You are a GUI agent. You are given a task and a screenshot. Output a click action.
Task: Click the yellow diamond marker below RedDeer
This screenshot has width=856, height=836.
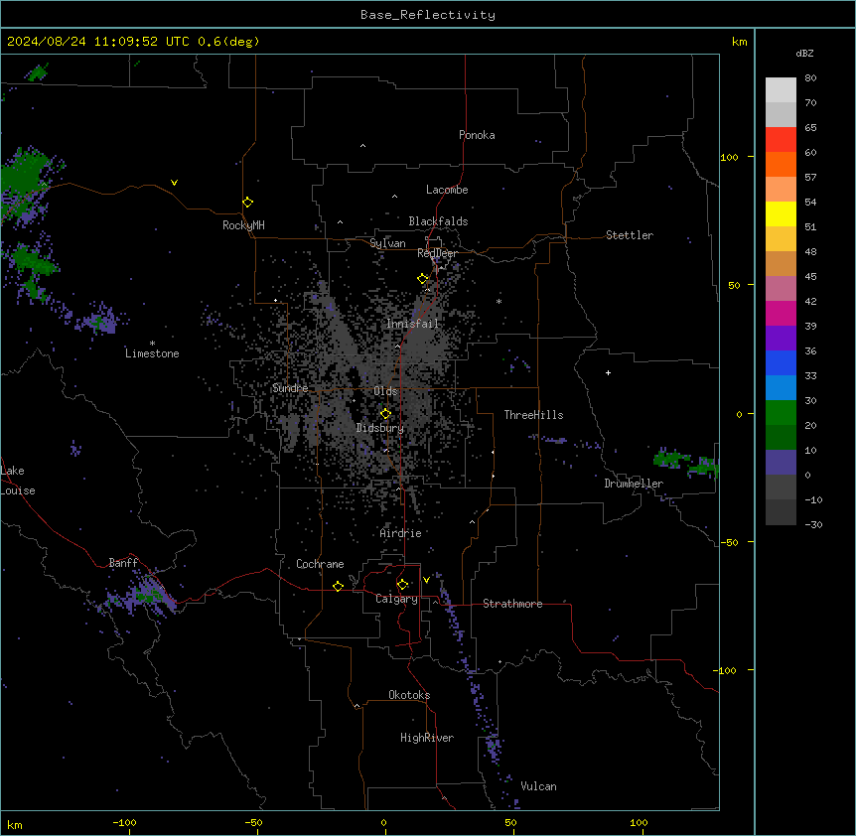(x=422, y=279)
